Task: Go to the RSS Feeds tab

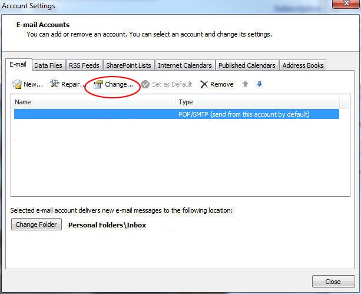Action: coord(85,65)
